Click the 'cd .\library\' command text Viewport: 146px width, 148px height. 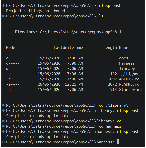(114, 105)
